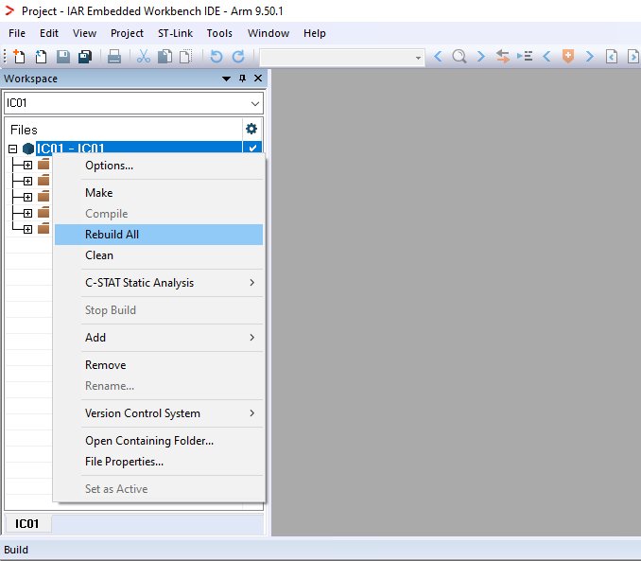Copy selection with toolbar copy icon
This screenshot has height=561, width=641.
[165, 56]
